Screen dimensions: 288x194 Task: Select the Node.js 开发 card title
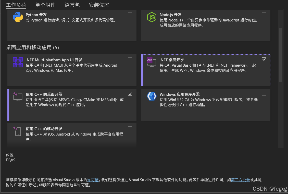[x=170, y=15]
